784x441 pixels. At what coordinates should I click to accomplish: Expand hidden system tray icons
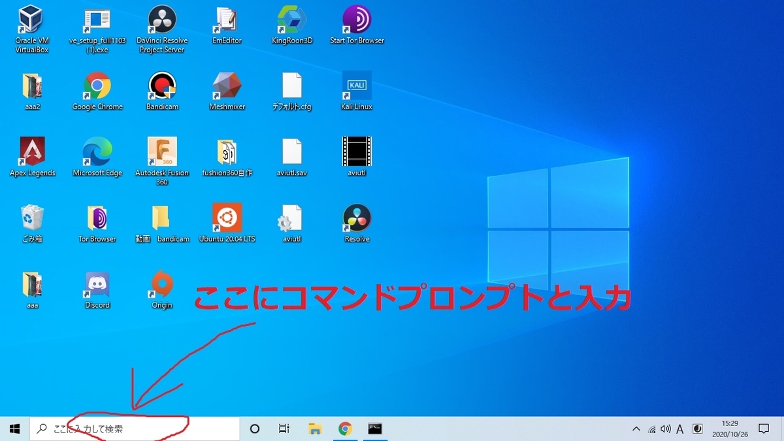pos(636,429)
